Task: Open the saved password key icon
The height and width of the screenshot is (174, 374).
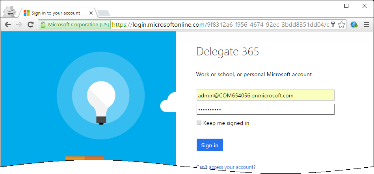Action: (x=333, y=24)
